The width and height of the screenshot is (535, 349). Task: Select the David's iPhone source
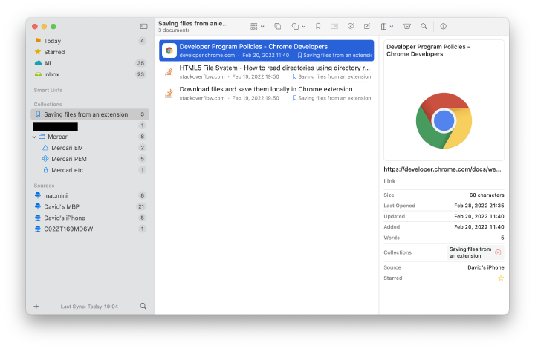90,218
